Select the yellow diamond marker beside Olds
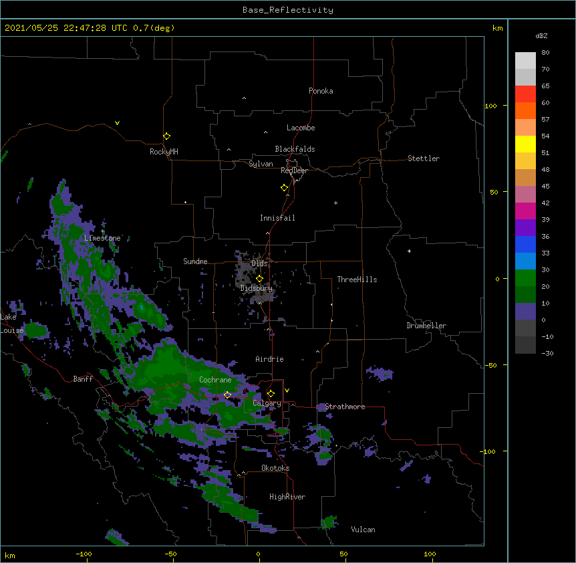Screen dimensions: 576x563 pyautogui.click(x=260, y=279)
